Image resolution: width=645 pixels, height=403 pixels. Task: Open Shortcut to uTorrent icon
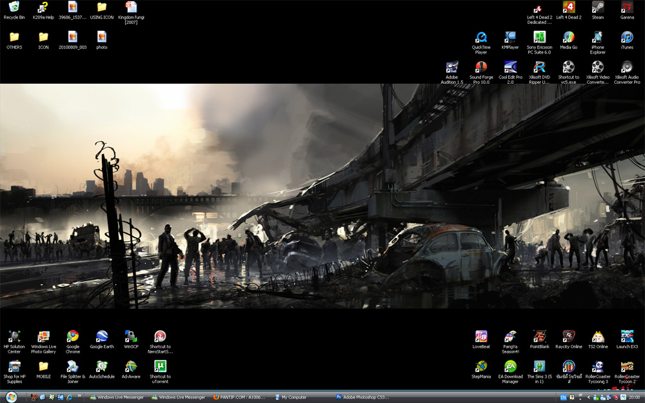click(160, 372)
